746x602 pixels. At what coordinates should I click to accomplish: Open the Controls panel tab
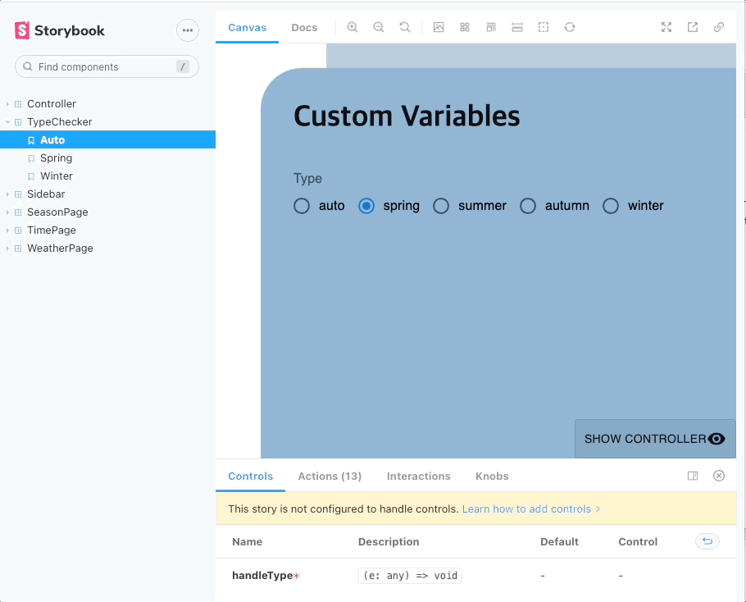tap(250, 476)
